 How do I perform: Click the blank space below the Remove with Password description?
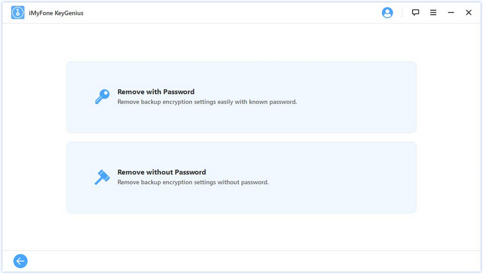[207, 119]
